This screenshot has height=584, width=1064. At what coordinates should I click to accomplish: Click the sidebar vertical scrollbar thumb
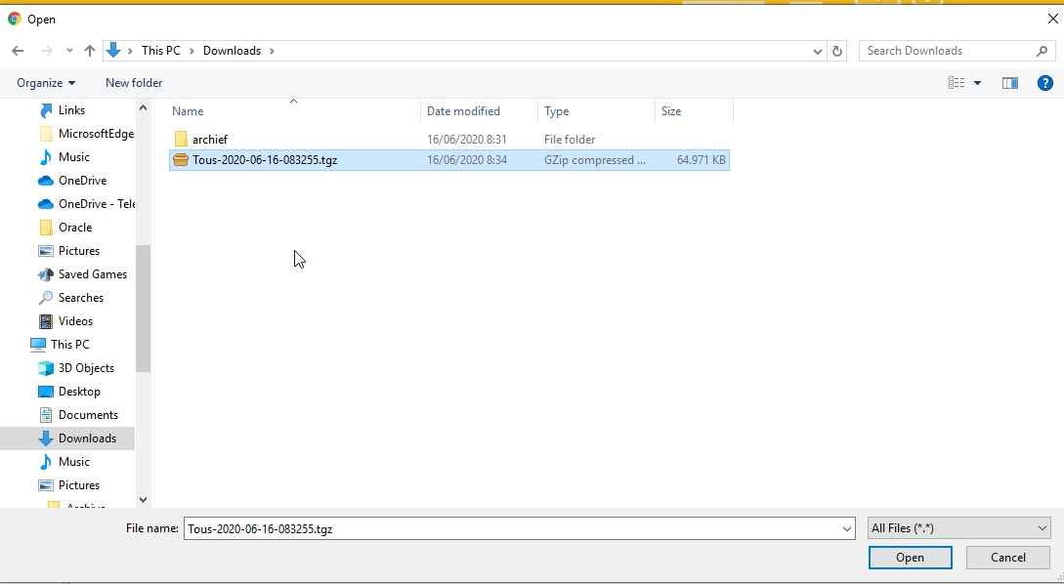tap(143, 308)
